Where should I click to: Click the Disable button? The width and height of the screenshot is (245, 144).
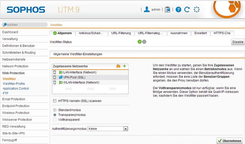click(238, 42)
